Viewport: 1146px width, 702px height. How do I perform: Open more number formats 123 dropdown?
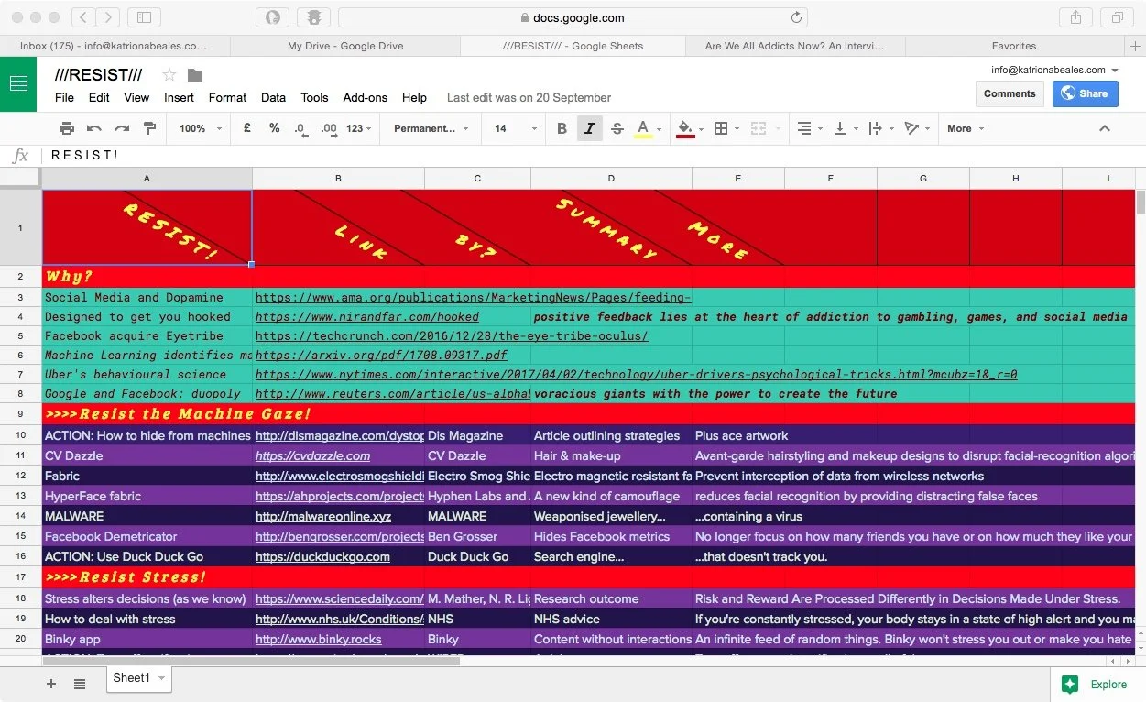click(x=359, y=128)
